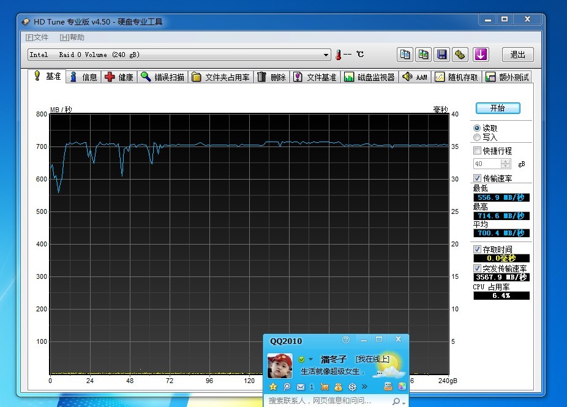This screenshot has width=567, height=407.
Task: Click the QQ nickname 潘冬子
Action: 333,359
